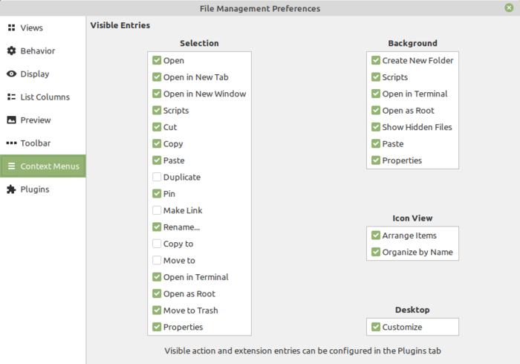Click the Display eye icon
The height and width of the screenshot is (364, 520).
click(12, 74)
